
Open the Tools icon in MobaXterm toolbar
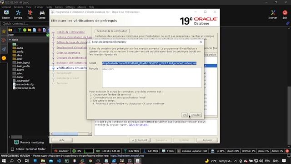click(30, 15)
